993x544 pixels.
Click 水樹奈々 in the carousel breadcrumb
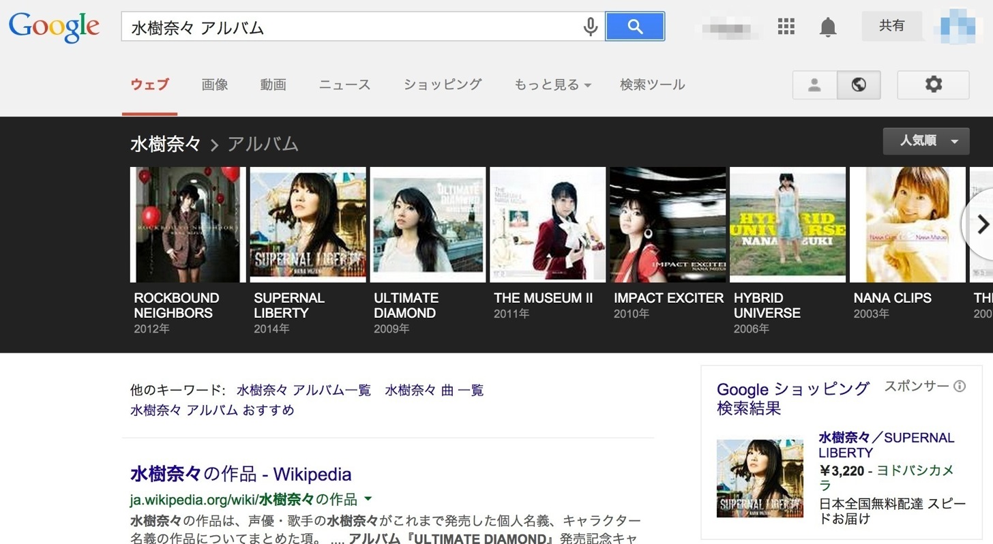166,144
